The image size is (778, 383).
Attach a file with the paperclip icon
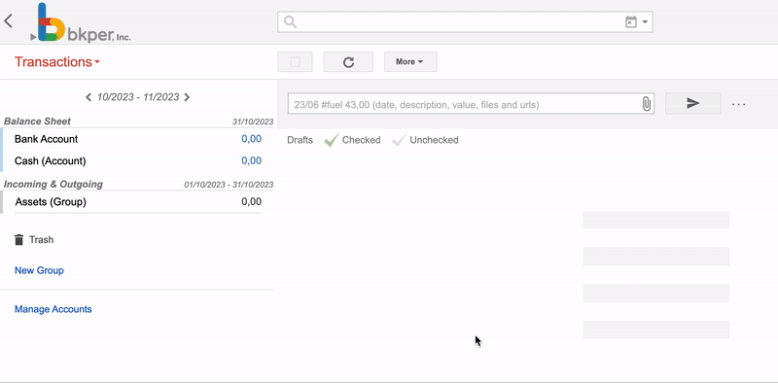(647, 104)
